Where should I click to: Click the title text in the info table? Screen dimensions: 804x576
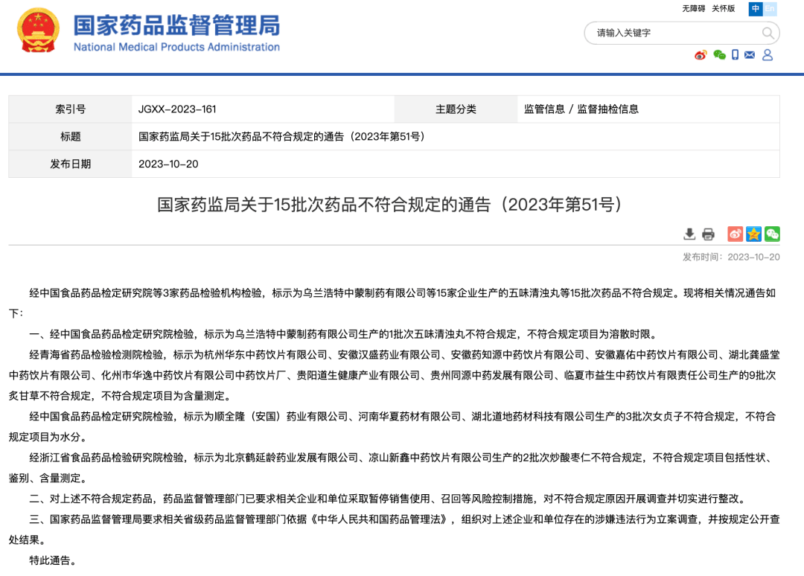[x=281, y=137]
